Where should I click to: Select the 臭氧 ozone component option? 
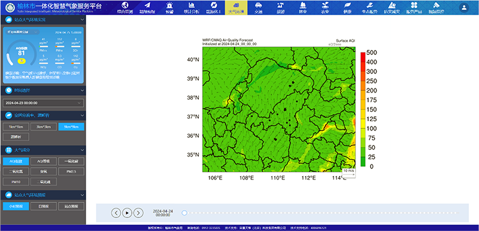point(43,171)
